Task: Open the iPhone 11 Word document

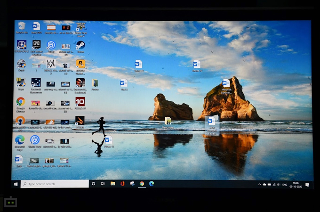Action: pos(109,141)
